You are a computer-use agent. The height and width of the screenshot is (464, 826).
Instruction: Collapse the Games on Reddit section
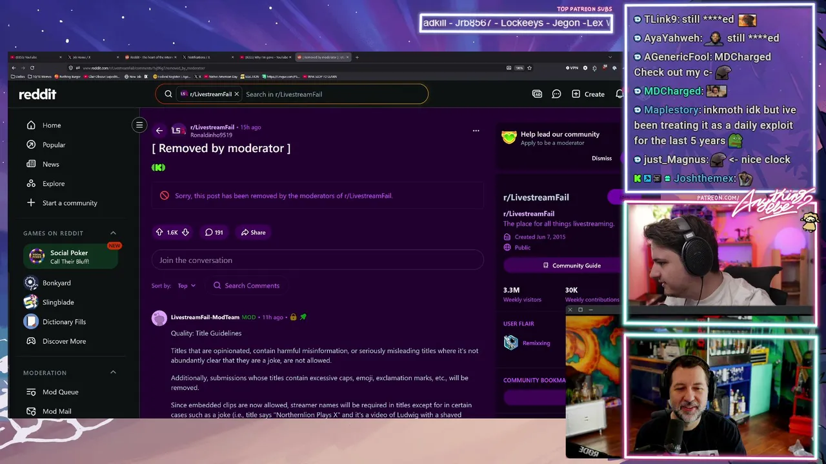113,233
